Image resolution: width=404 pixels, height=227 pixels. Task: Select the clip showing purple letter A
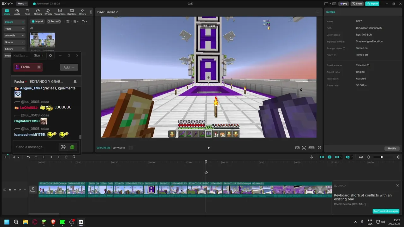[151, 189]
